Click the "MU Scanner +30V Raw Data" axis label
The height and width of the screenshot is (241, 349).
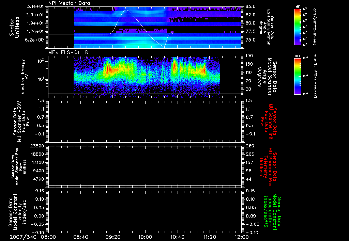point(21,122)
